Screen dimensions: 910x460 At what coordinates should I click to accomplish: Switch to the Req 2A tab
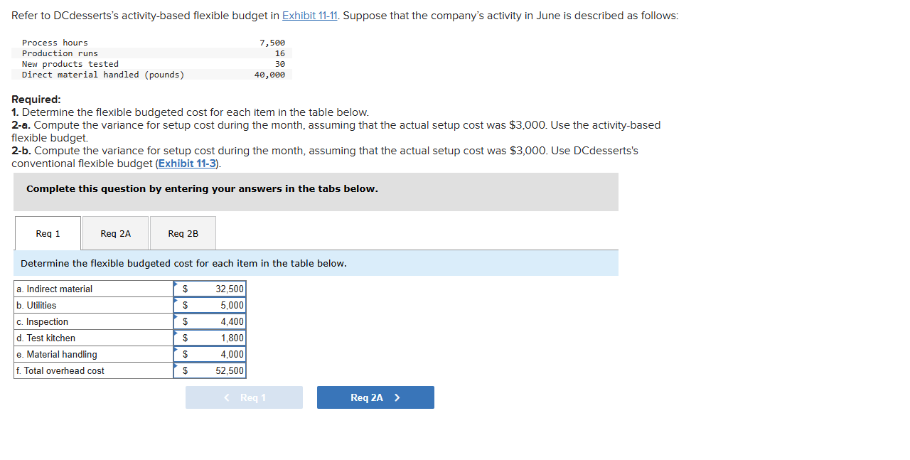click(115, 233)
